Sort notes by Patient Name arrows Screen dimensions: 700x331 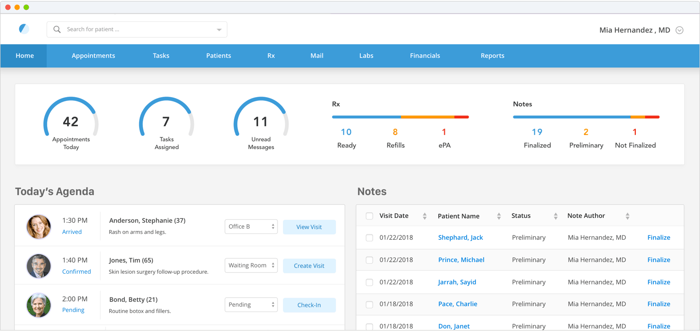point(499,216)
